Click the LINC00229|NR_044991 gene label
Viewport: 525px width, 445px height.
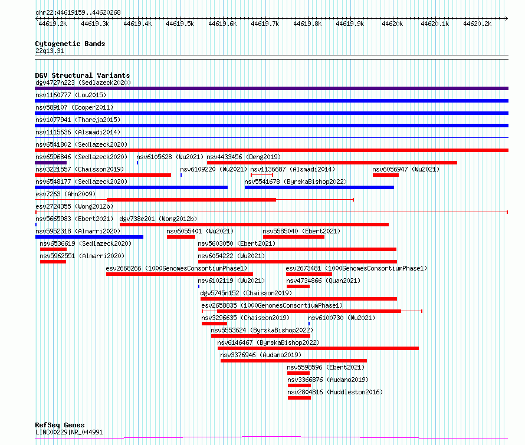(69, 432)
